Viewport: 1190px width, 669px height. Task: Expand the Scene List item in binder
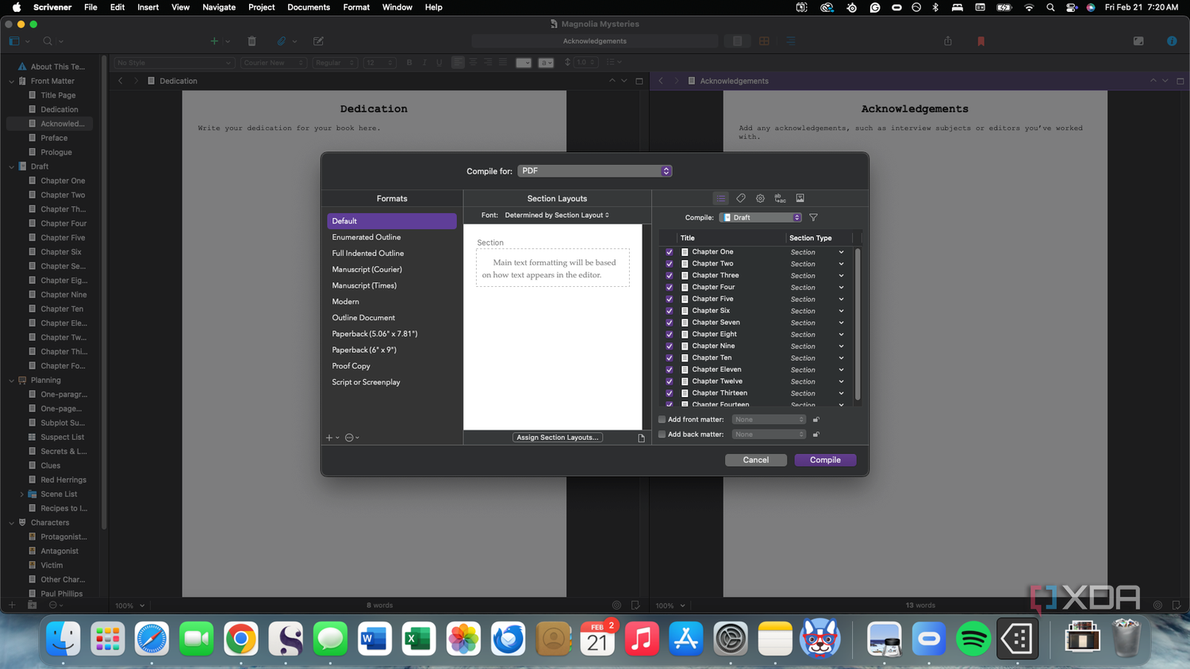click(x=21, y=494)
